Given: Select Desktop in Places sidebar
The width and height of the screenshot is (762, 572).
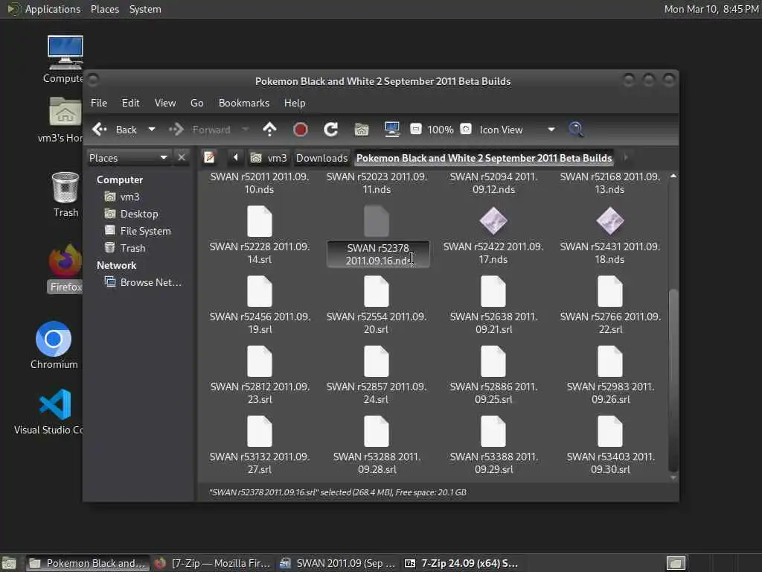Looking at the screenshot, I should (139, 214).
